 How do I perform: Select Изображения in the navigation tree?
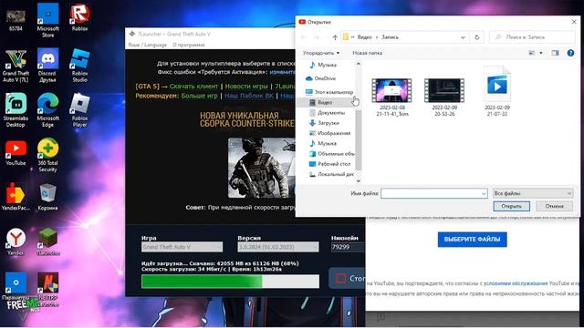click(330, 133)
